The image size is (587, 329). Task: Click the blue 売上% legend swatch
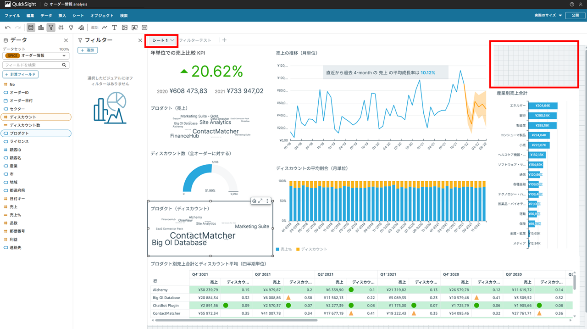tap(278, 249)
